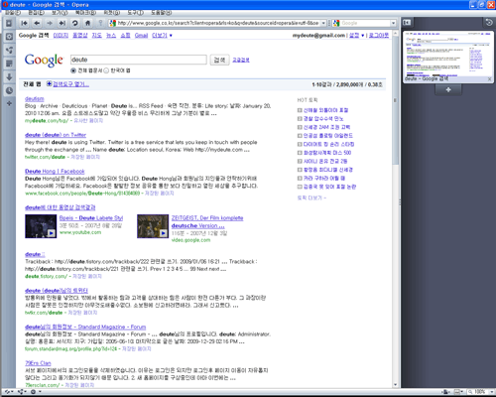
Task: Open 'deute (deute) on Twitter' result
Action: pos(56,135)
